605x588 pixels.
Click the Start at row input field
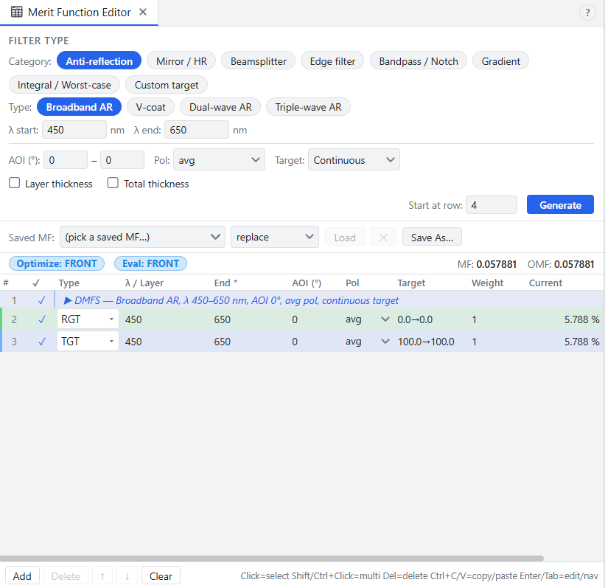click(492, 205)
